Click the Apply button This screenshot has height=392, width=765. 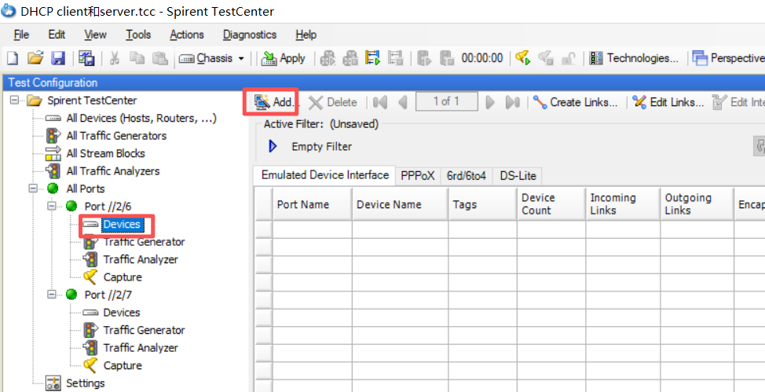point(284,59)
